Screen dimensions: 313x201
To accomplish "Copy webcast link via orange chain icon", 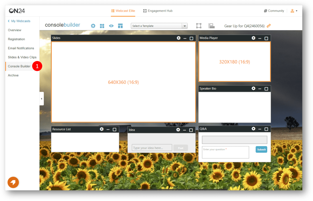I will [x=269, y=26].
